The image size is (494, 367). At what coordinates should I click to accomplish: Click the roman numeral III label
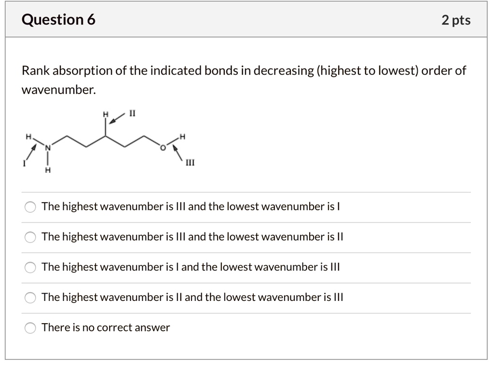pos(190,163)
